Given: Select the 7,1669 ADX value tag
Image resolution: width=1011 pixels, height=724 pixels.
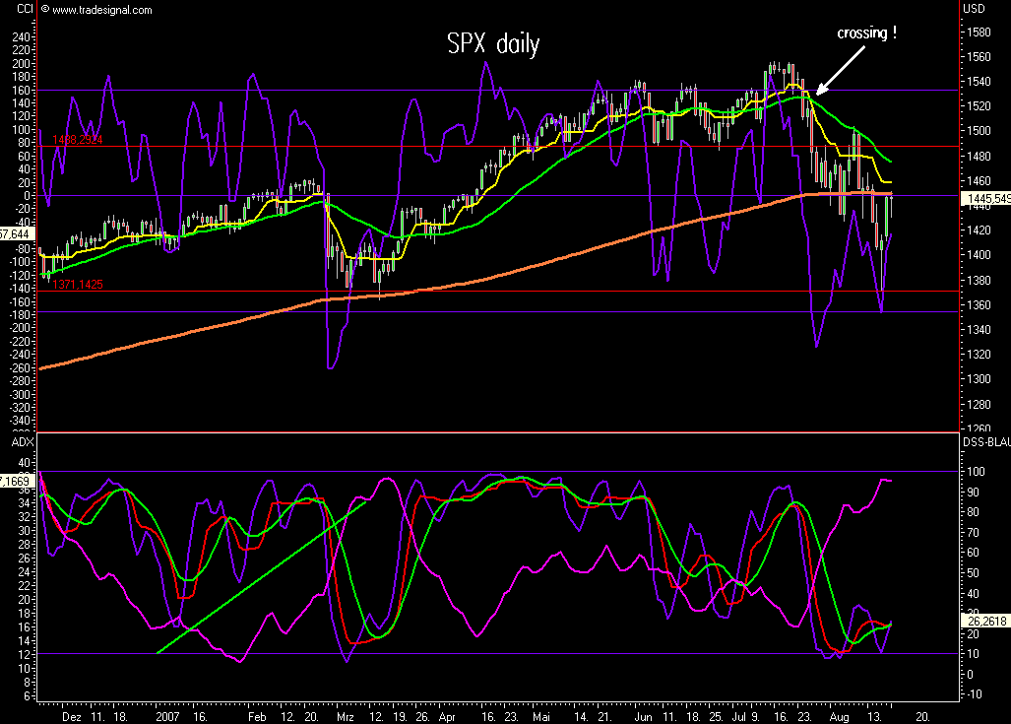Looking at the screenshot, I should (x=17, y=480).
